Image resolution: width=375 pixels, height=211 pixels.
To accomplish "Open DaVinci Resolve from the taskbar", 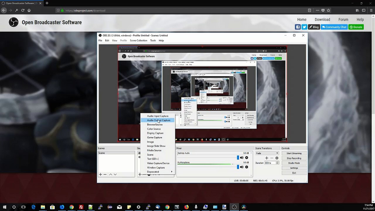I will (x=244, y=207).
